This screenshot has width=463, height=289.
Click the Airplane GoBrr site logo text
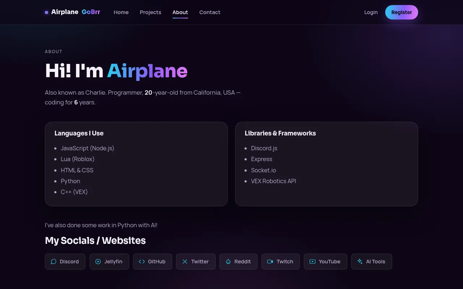pyautogui.click(x=76, y=12)
